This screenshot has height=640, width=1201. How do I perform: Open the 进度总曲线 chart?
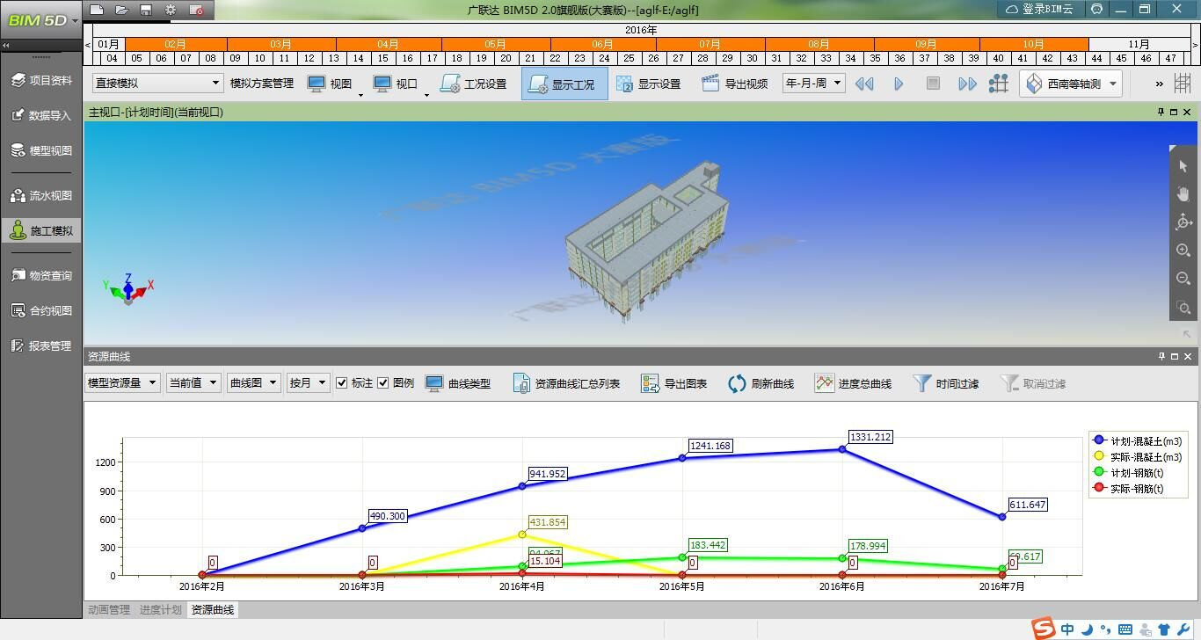click(x=824, y=383)
